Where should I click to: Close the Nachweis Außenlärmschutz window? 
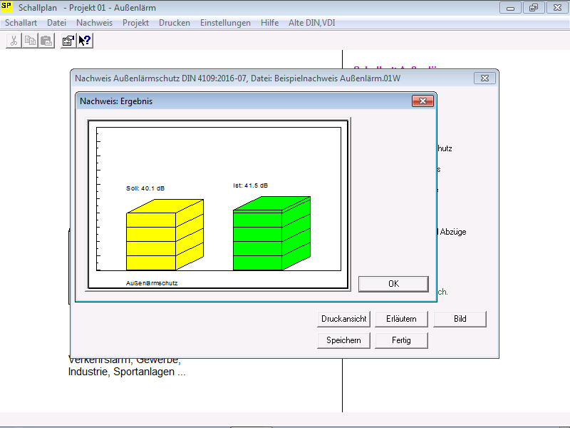(485, 78)
